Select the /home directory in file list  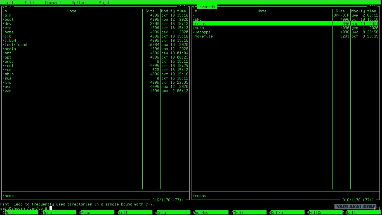tap(95, 32)
